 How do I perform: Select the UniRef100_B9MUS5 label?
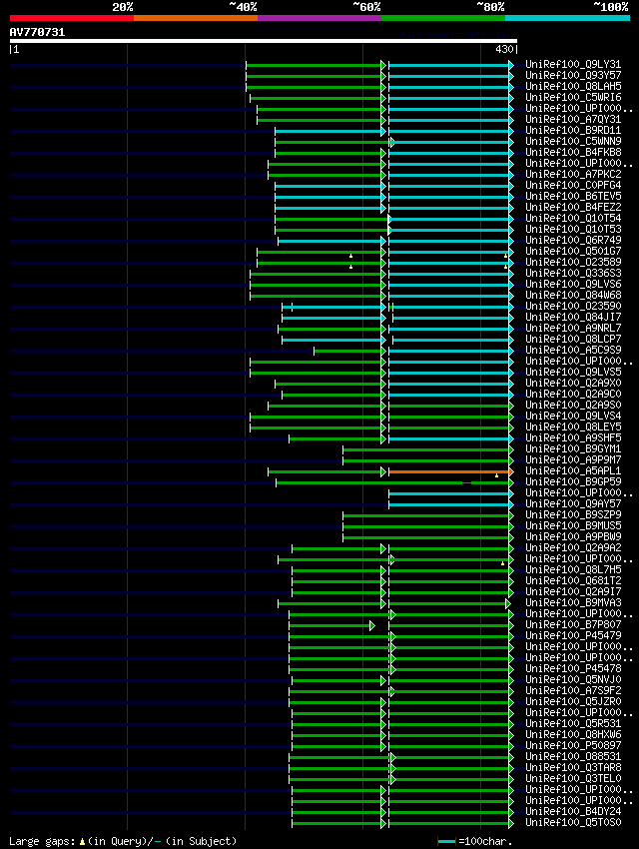tap(573, 525)
